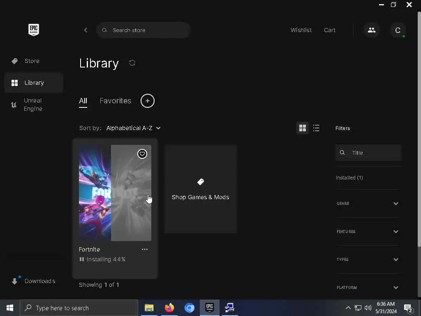Click the Shop Games & Mods tag icon
The height and width of the screenshot is (316, 421).
pyautogui.click(x=201, y=182)
